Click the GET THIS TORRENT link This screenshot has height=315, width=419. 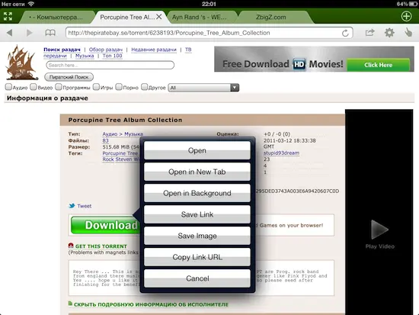(x=101, y=246)
